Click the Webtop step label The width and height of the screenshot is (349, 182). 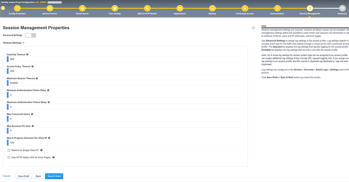pos(212,14)
